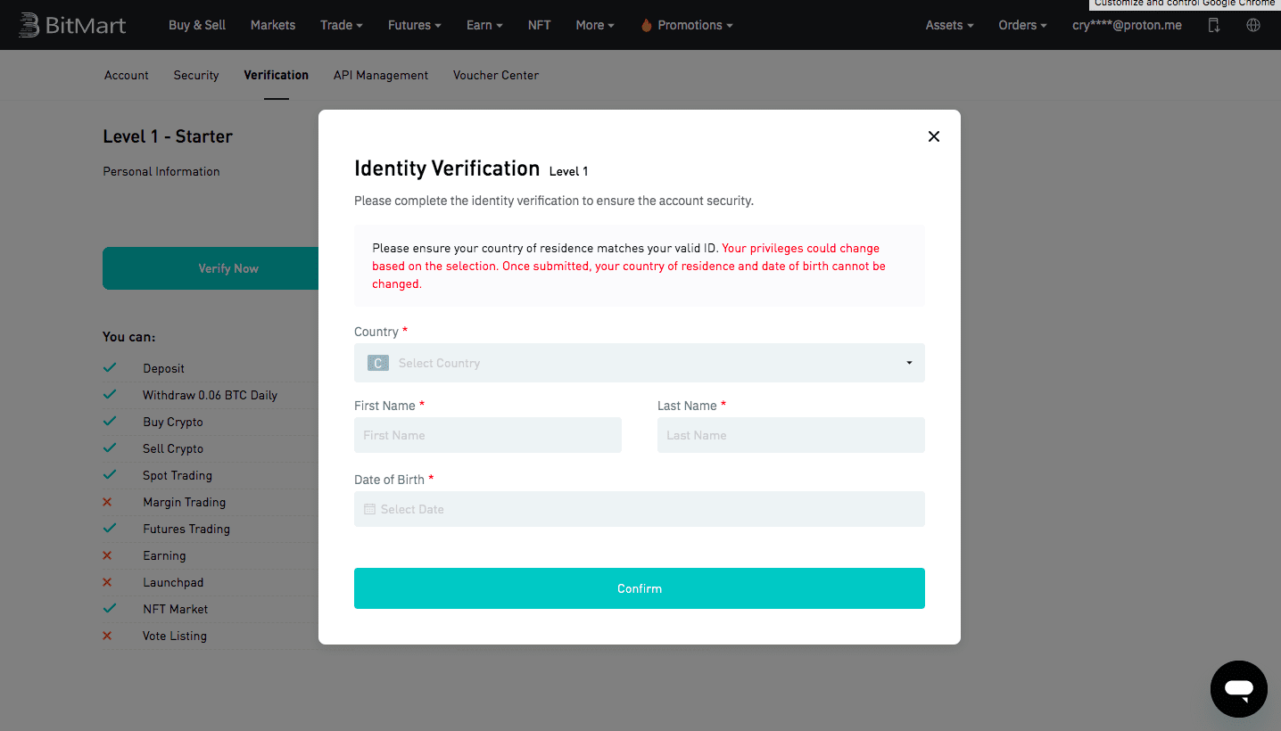This screenshot has height=731, width=1281.
Task: Click the calendar icon in Date of Birth
Action: click(x=369, y=509)
